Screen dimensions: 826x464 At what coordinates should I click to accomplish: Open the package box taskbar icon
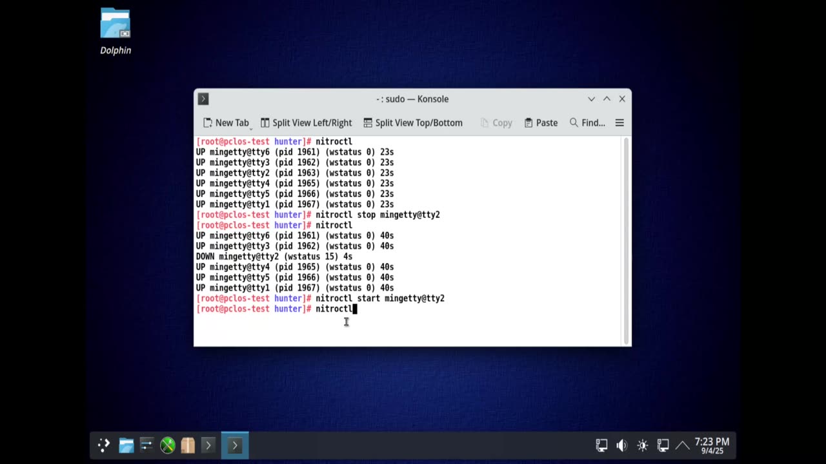click(x=188, y=445)
